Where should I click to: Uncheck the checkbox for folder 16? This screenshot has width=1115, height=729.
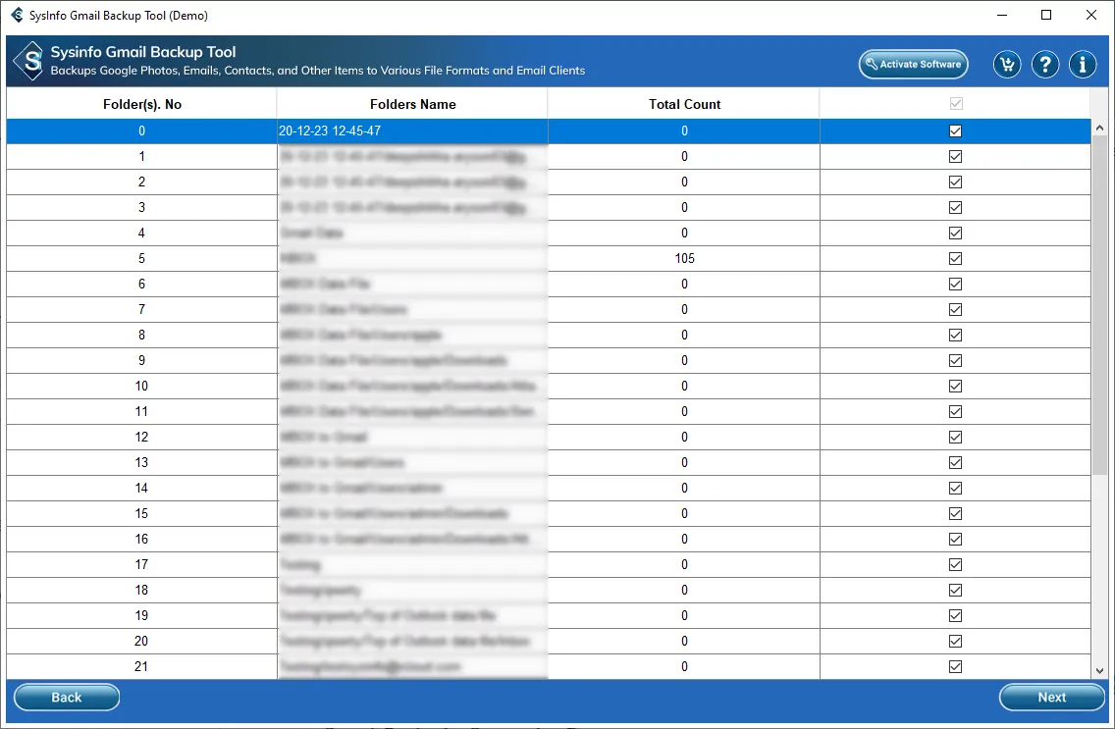(x=956, y=540)
